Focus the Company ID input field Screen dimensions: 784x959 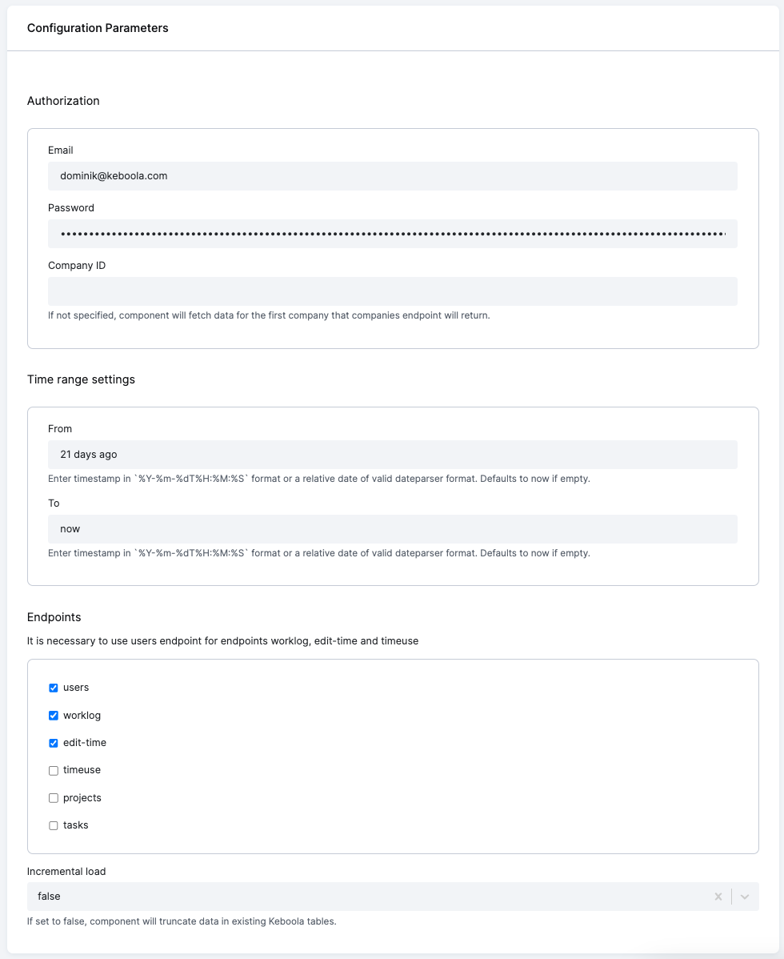click(x=392, y=291)
